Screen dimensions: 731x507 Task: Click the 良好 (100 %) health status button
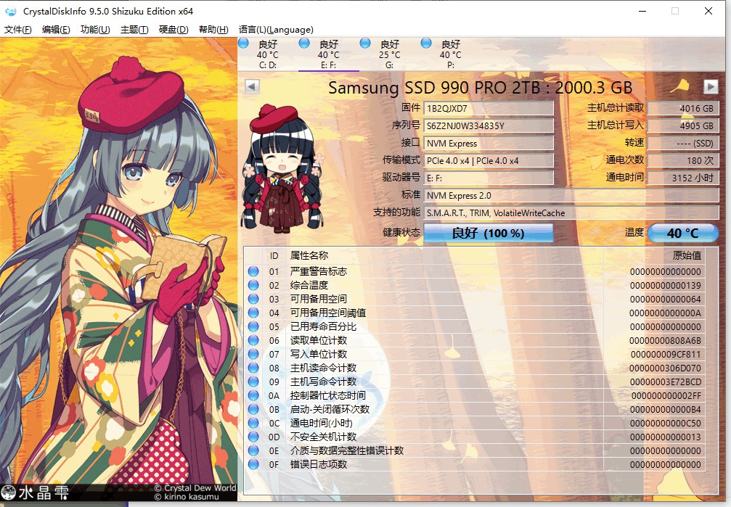click(x=488, y=233)
